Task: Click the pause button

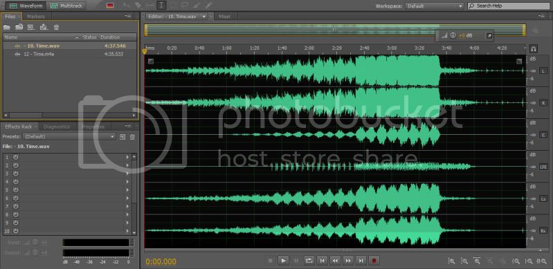Action: point(296,261)
